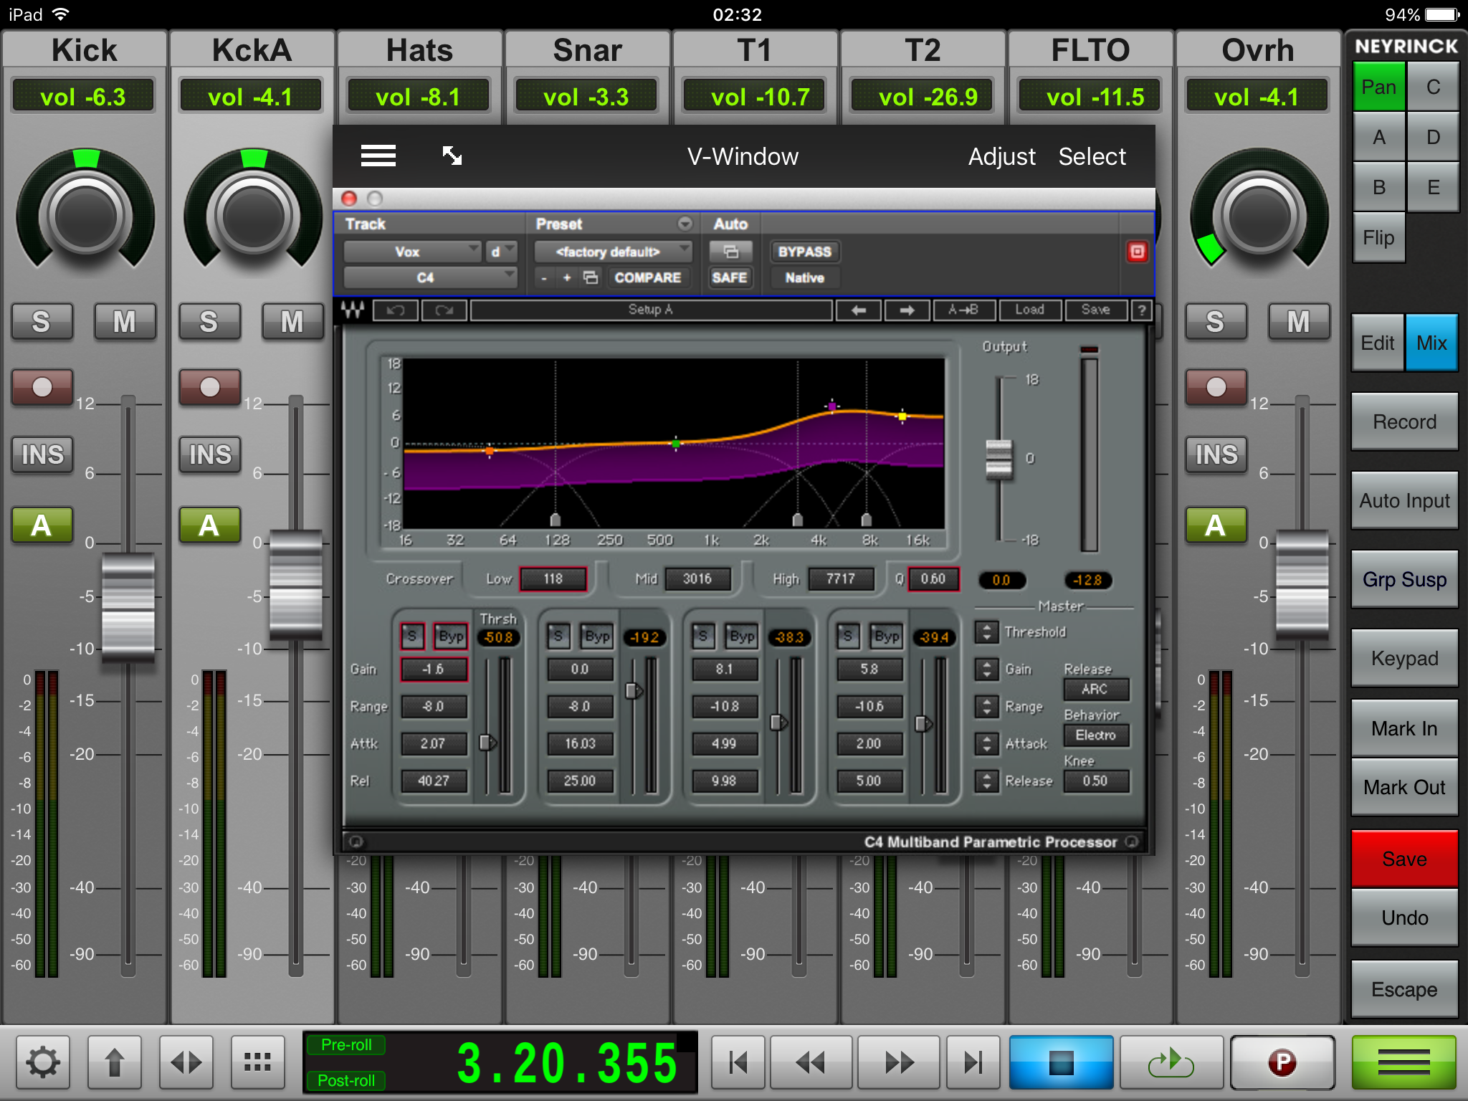Image resolution: width=1468 pixels, height=1101 pixels.
Task: Click the blue stop transport button
Action: point(1061,1062)
